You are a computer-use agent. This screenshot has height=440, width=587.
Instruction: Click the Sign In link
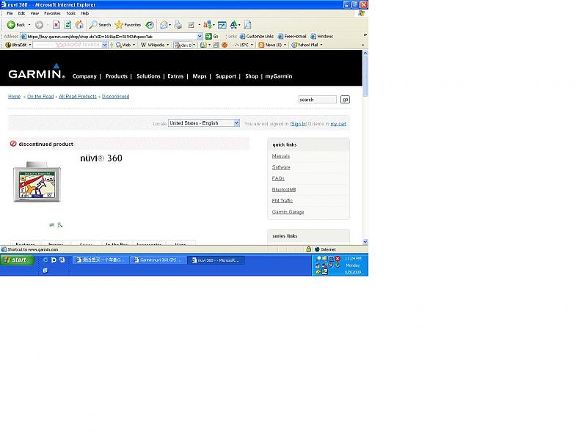(299, 124)
